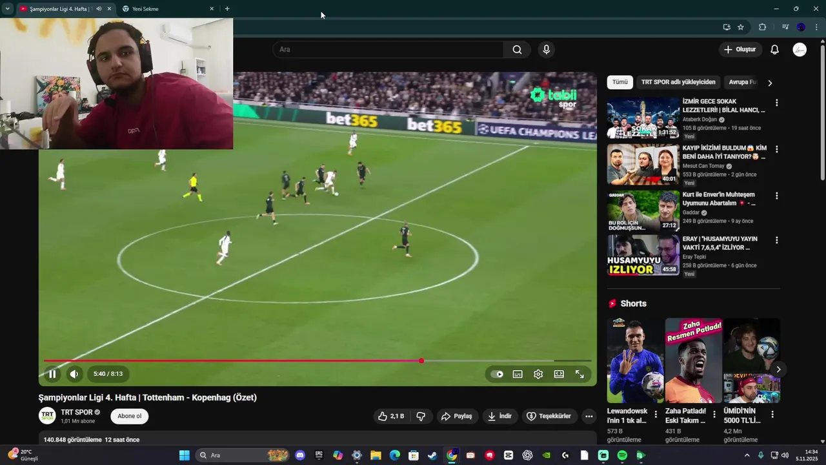Image resolution: width=826 pixels, height=465 pixels.
Task: Open ERAY HUSAMYUYU YAYIN video title
Action: coord(720,243)
